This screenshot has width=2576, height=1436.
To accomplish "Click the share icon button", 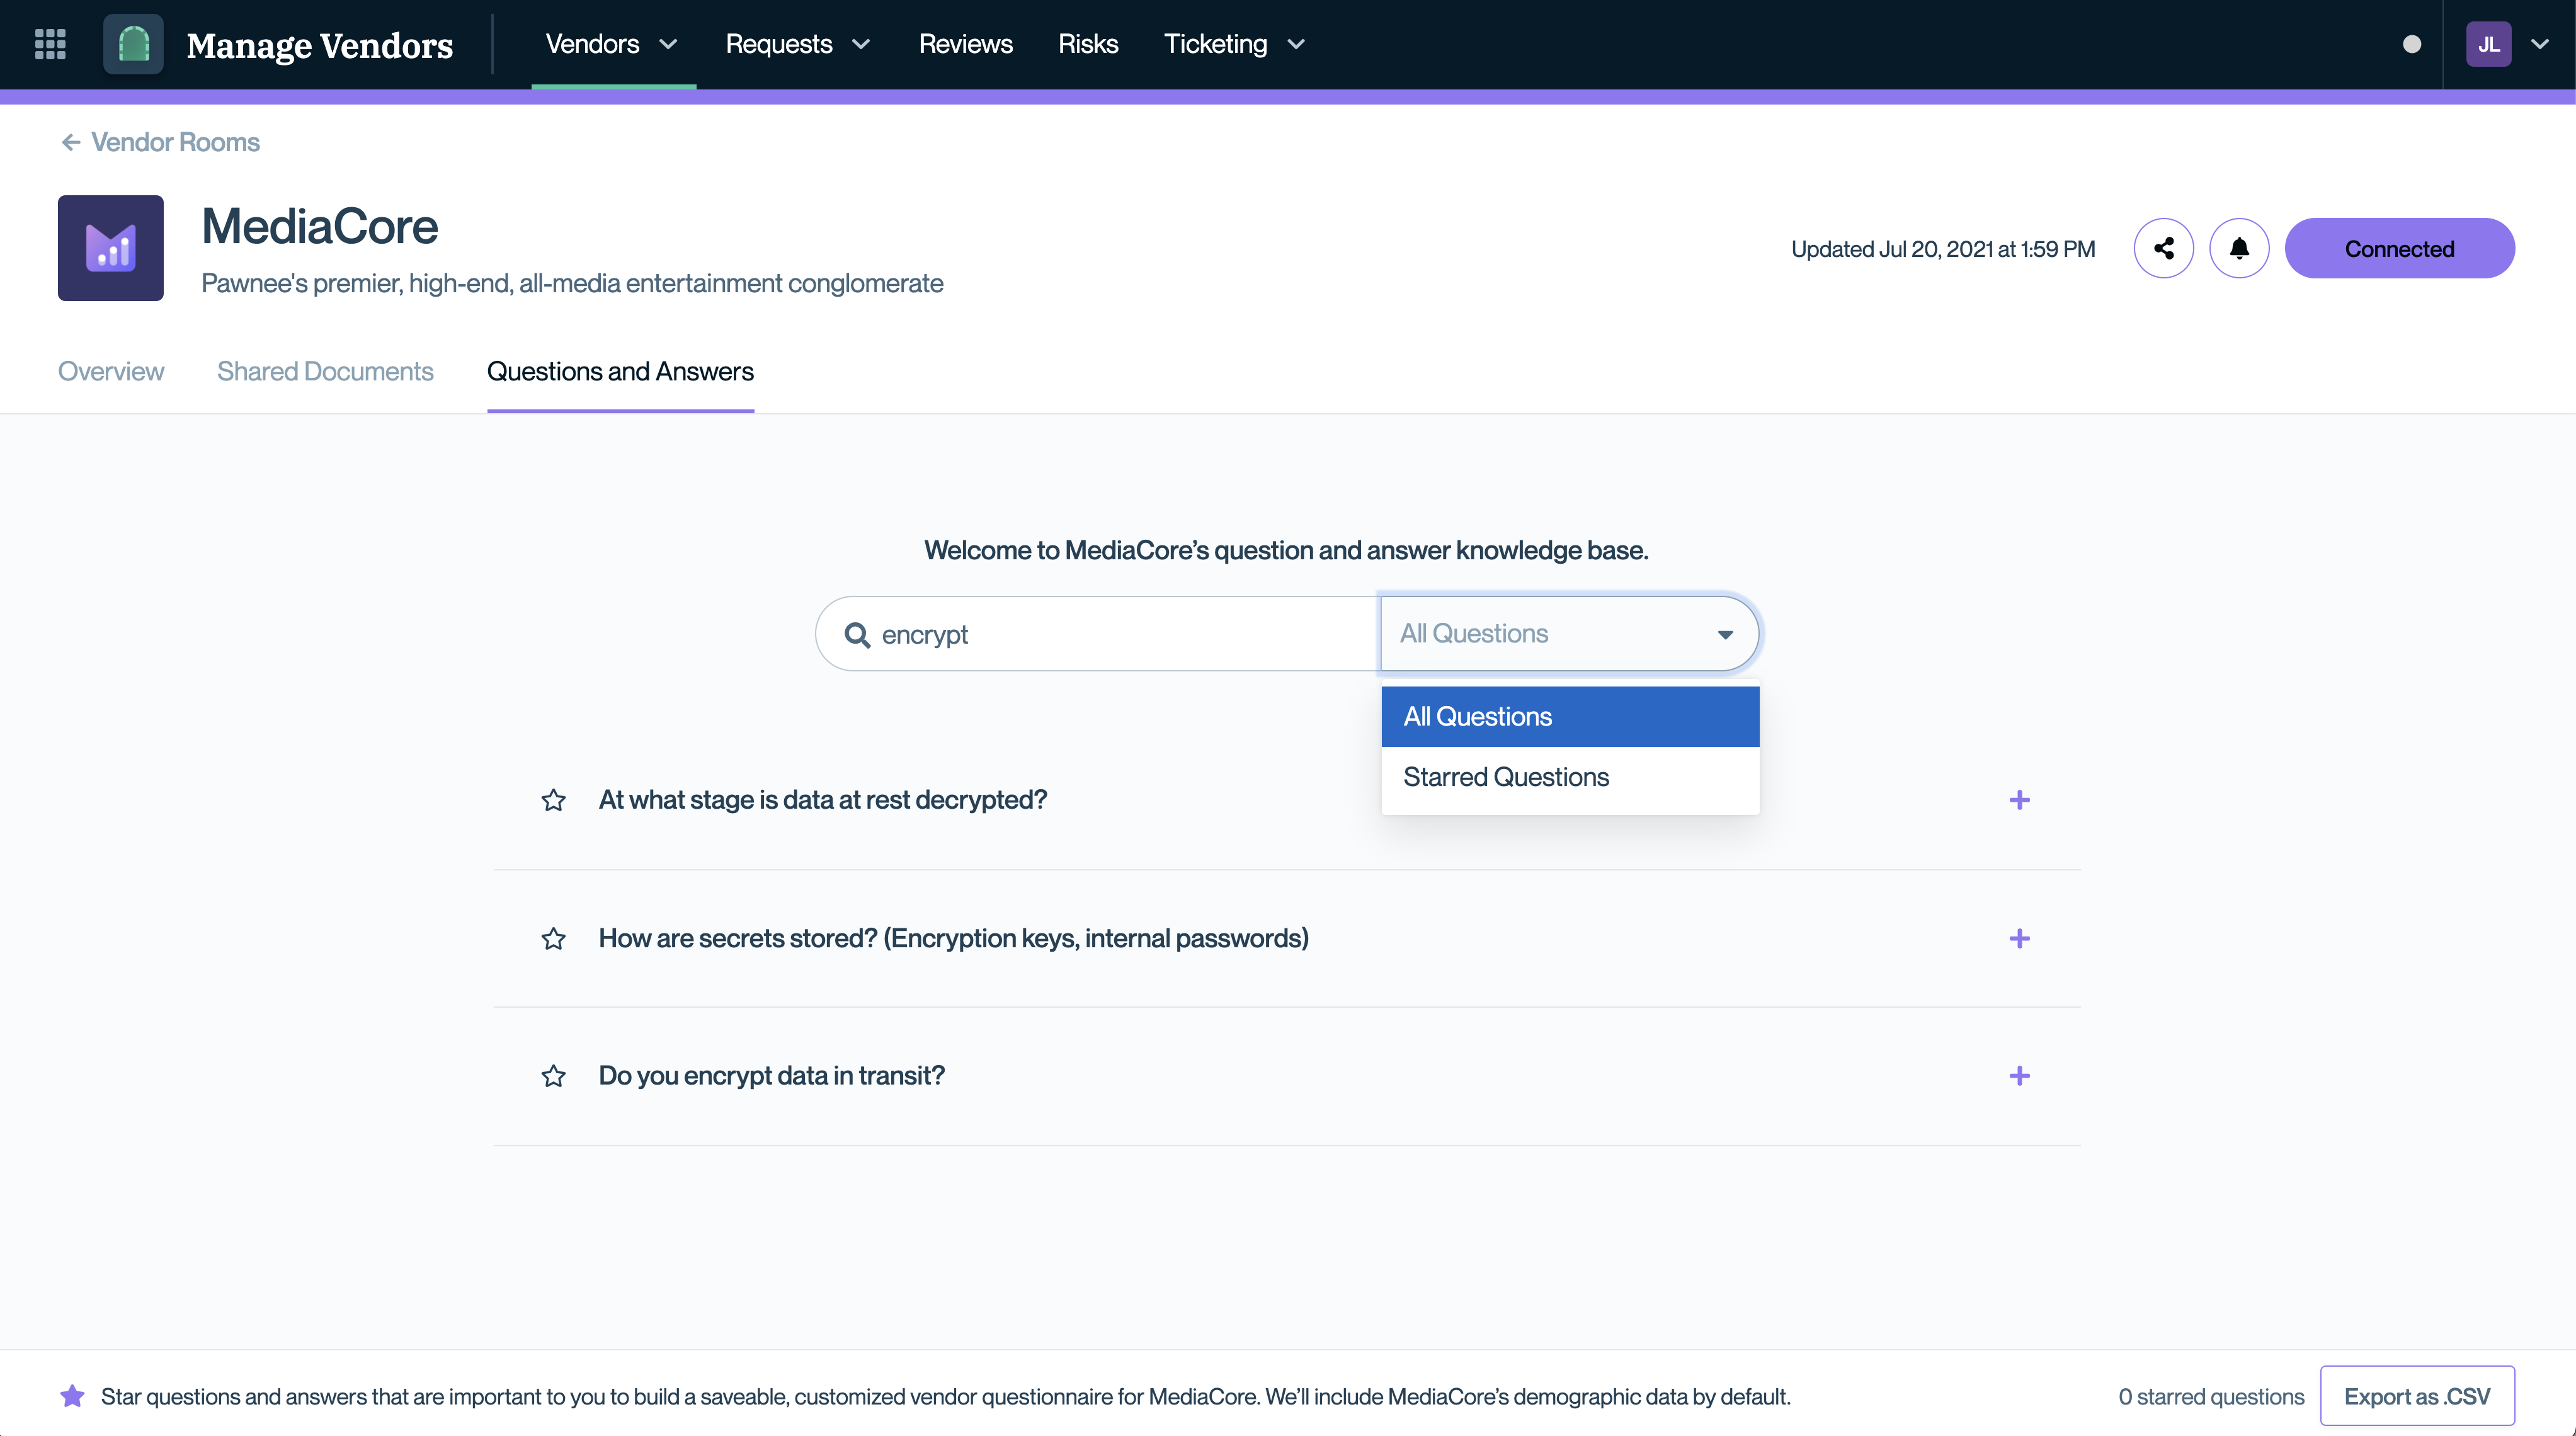I will tap(2163, 248).
